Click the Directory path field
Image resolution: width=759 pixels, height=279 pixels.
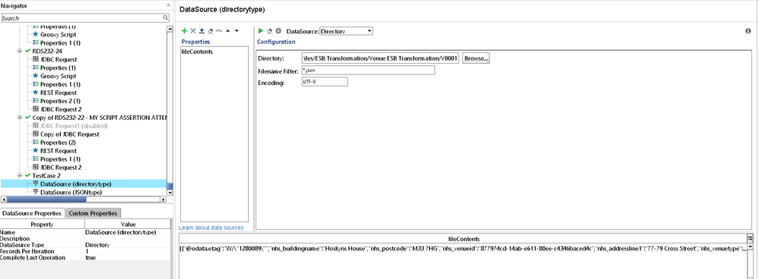tap(379, 58)
